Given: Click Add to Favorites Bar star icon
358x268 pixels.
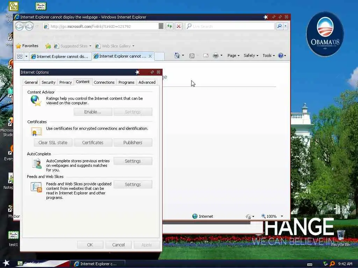Looking at the screenshot, I should pos(48,46).
